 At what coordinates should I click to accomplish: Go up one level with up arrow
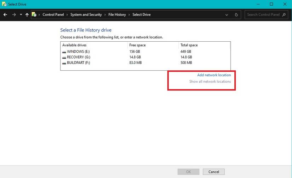[x=27, y=15]
